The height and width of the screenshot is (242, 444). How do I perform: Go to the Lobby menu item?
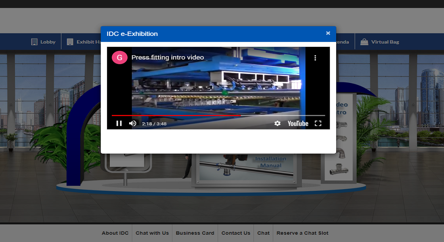(43, 42)
